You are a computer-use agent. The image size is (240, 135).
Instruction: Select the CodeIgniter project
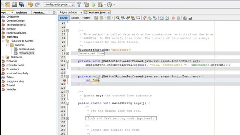[x=13, y=16]
